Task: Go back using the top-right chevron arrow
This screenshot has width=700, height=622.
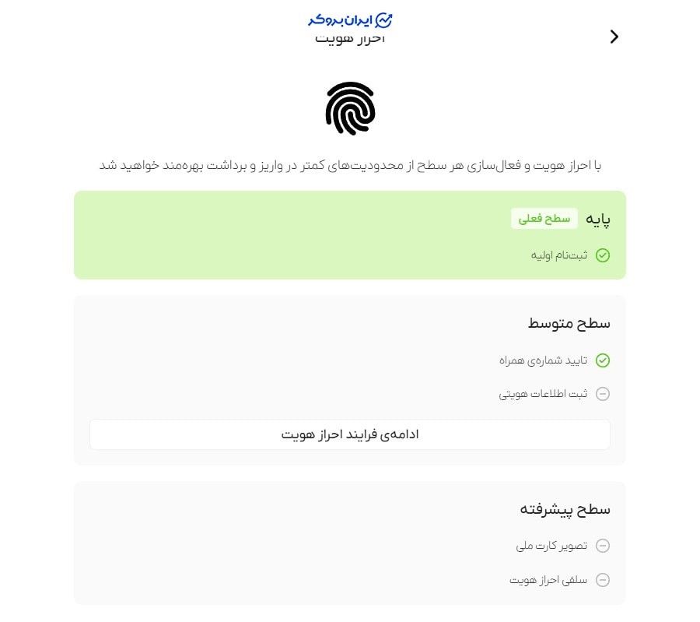Action: click(x=614, y=37)
